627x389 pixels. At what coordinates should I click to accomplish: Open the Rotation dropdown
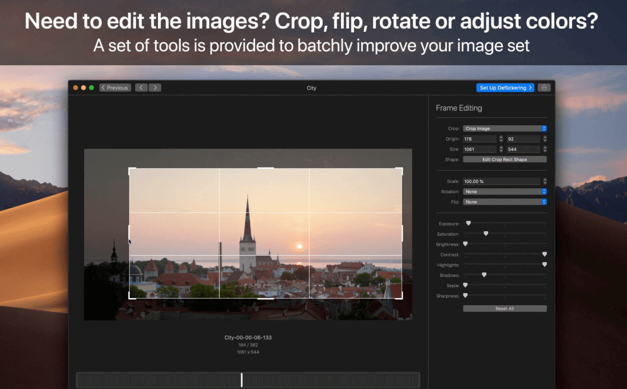[505, 192]
